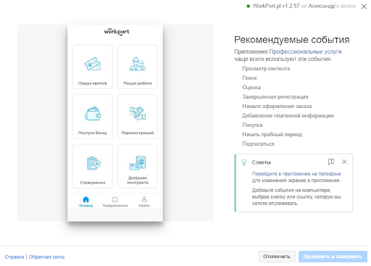The height and width of the screenshot is (266, 371).
Task: Click the 'Поиск' event
Action: 250,78
